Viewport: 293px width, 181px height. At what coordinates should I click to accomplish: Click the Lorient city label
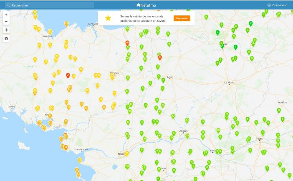[11, 107]
